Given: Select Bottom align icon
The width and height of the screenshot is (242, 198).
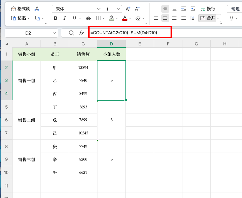Looking at the screenshot, I should point(175,9).
